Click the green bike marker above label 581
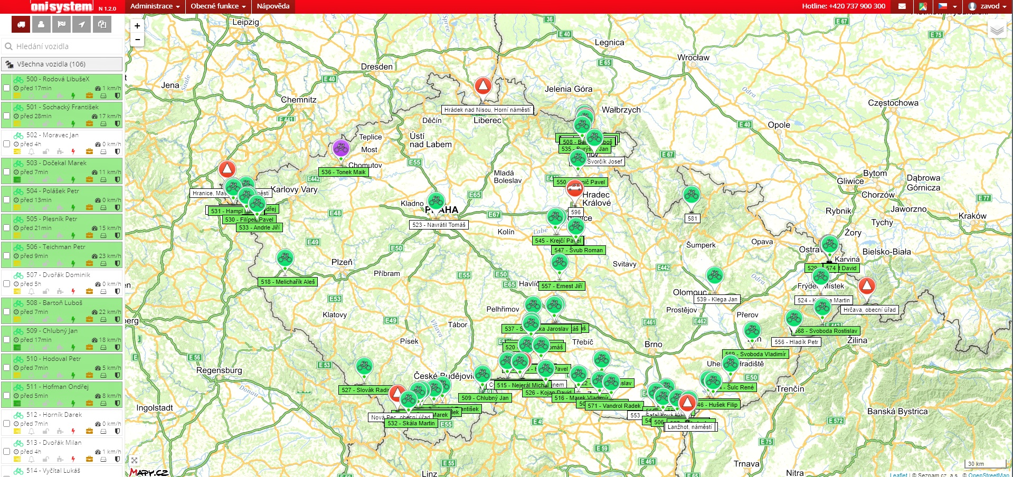The width and height of the screenshot is (1013, 477). [x=692, y=195]
